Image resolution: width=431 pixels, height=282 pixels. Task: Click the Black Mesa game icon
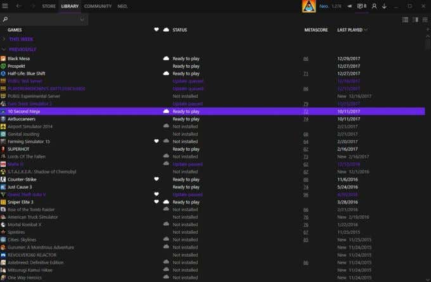(3, 58)
